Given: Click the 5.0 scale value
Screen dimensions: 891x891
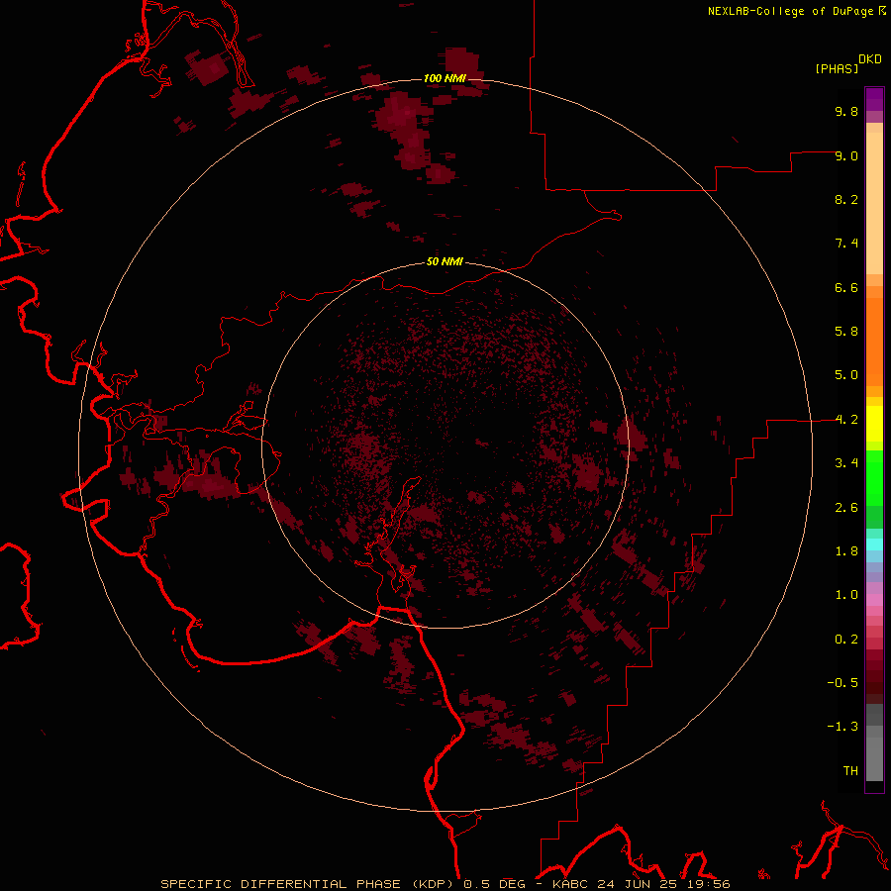Looking at the screenshot, I should [846, 375].
